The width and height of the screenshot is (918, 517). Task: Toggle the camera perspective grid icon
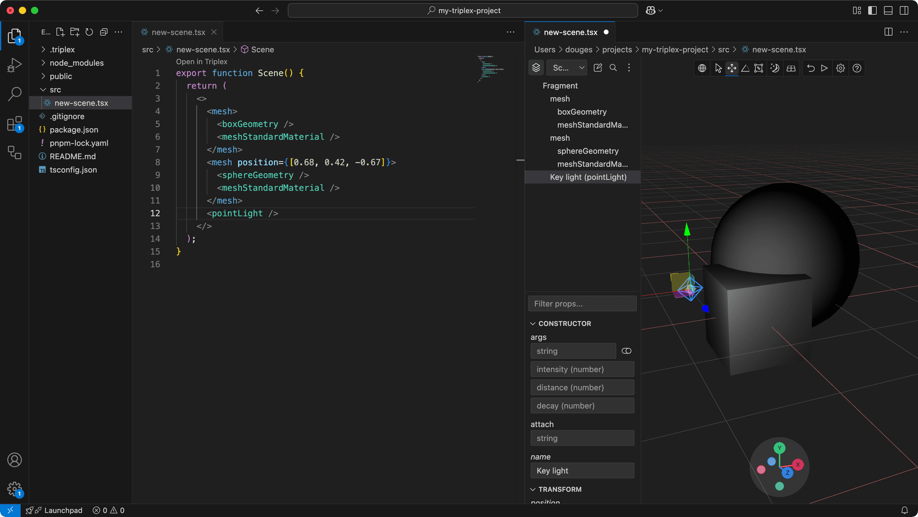pos(791,68)
